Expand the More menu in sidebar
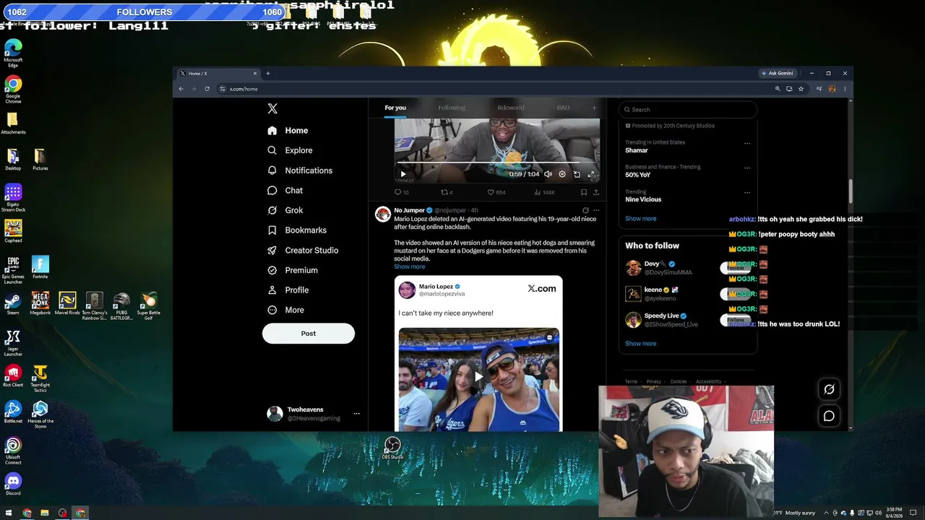Screen dimensions: 925x520 [x=286, y=310]
